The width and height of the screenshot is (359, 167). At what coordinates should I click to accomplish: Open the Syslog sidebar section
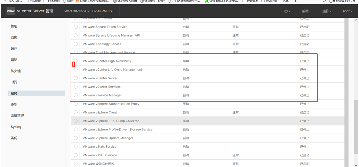pyautogui.click(x=16, y=127)
